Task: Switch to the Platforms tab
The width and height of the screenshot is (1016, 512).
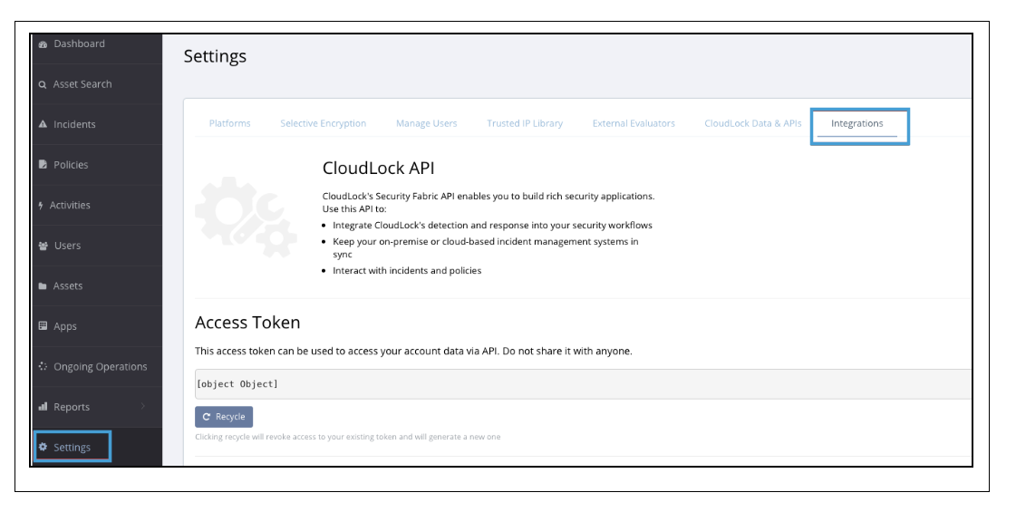Action: coord(229,123)
